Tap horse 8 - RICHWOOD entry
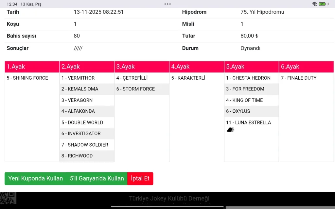The image size is (335, 209). click(77, 156)
